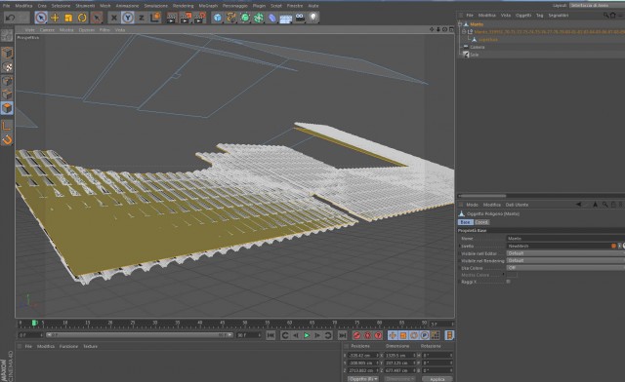
Task: Pick the Scale tool
Action: 68,18
